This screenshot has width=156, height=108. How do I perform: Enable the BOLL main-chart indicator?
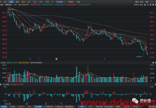coord(91,107)
